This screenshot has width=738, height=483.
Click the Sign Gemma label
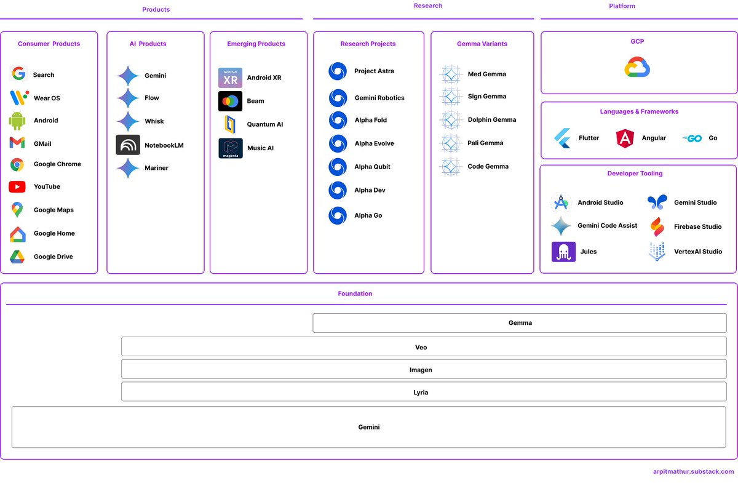point(487,97)
